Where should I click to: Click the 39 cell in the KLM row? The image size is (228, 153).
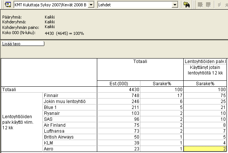click(x=118, y=143)
